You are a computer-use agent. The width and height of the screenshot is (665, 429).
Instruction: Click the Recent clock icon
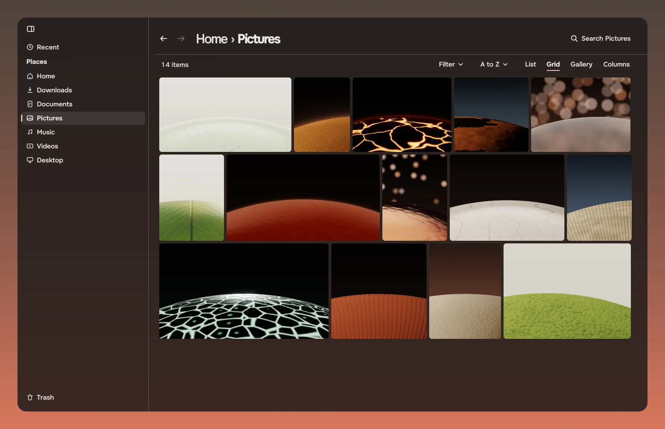[30, 47]
